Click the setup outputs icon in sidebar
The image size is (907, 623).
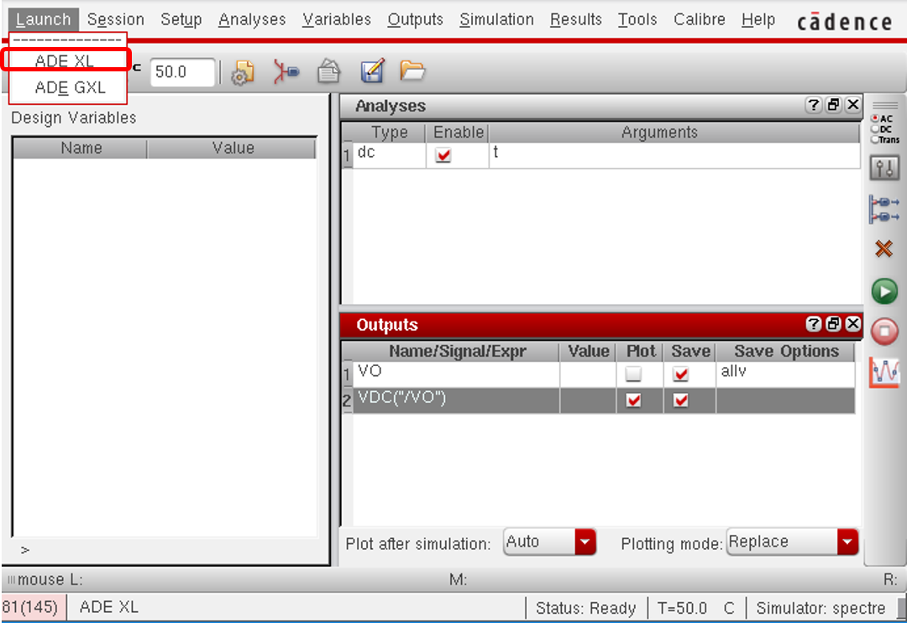[884, 209]
